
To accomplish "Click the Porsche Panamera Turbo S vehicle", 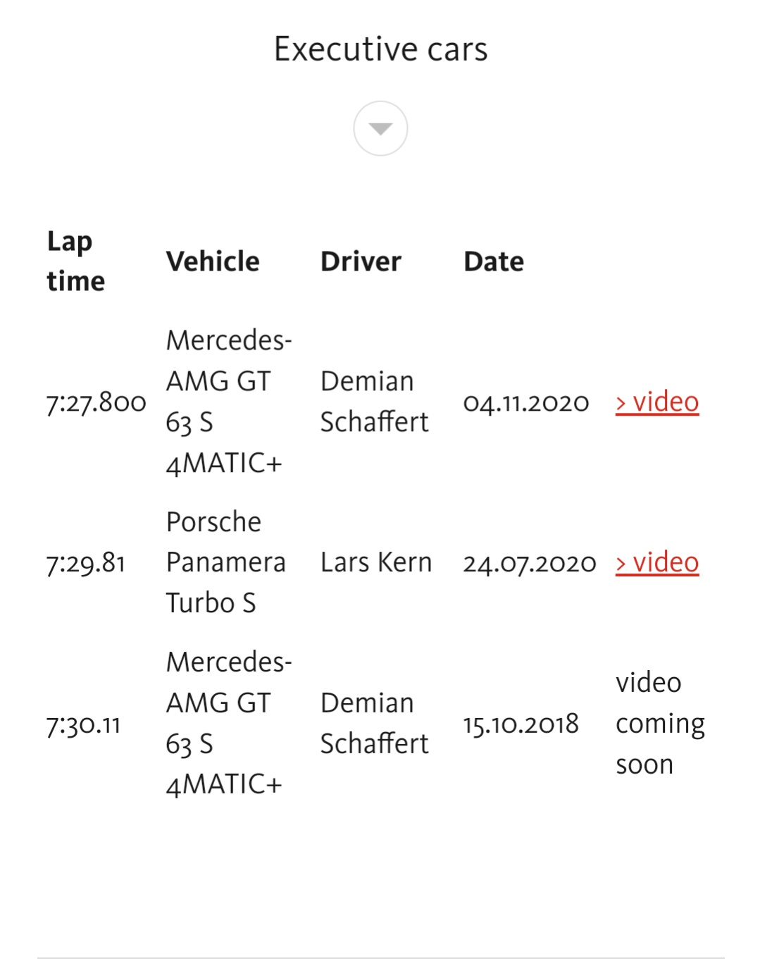I will pyautogui.click(x=225, y=562).
